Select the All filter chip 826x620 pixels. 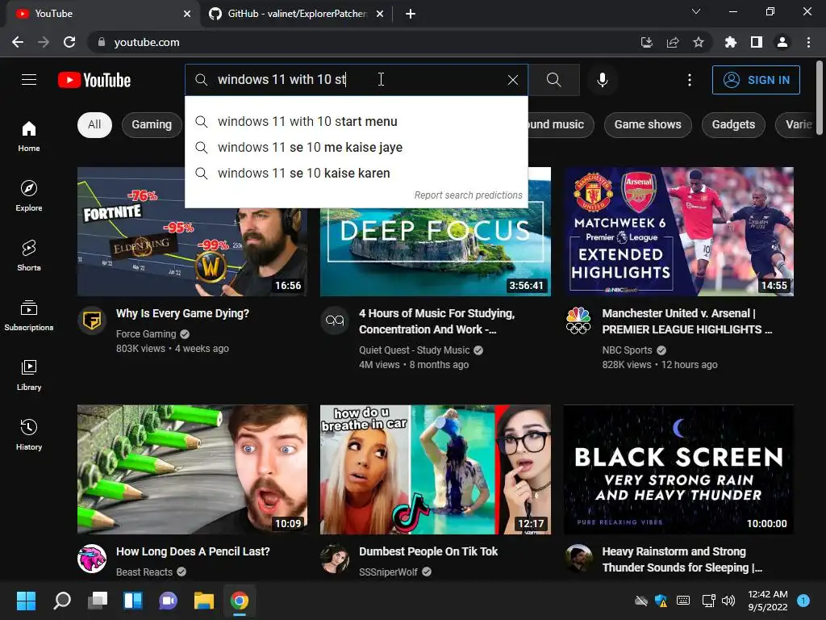(x=94, y=124)
